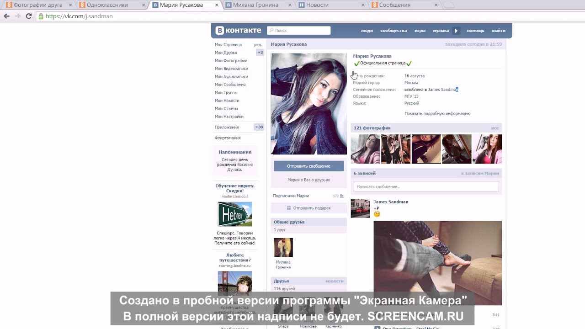The height and width of the screenshot is (329, 585).
Task: Click the address bar showing vk.com/j.sandman
Action: pos(292,16)
